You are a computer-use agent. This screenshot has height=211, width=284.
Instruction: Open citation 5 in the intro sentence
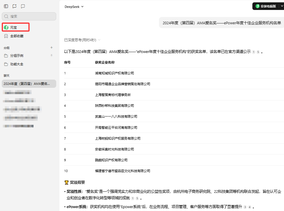[x=258, y=52]
